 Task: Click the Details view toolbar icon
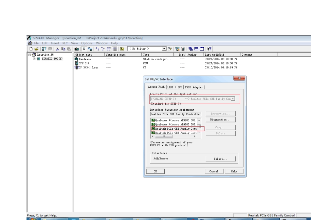pos(116,49)
